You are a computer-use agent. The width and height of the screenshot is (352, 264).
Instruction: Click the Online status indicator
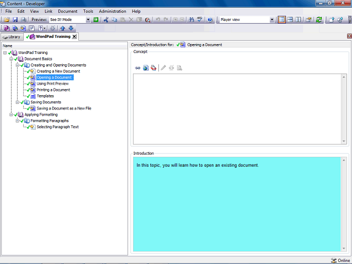[340, 260]
